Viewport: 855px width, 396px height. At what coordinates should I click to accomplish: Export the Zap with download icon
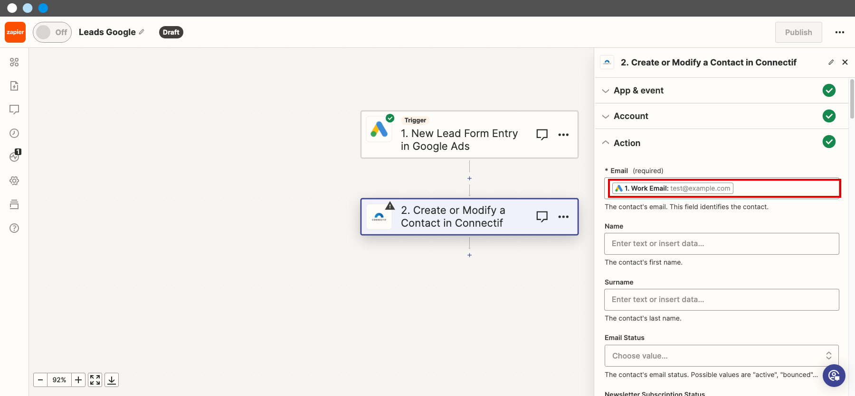(112, 380)
